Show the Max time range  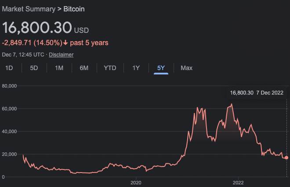coord(186,68)
